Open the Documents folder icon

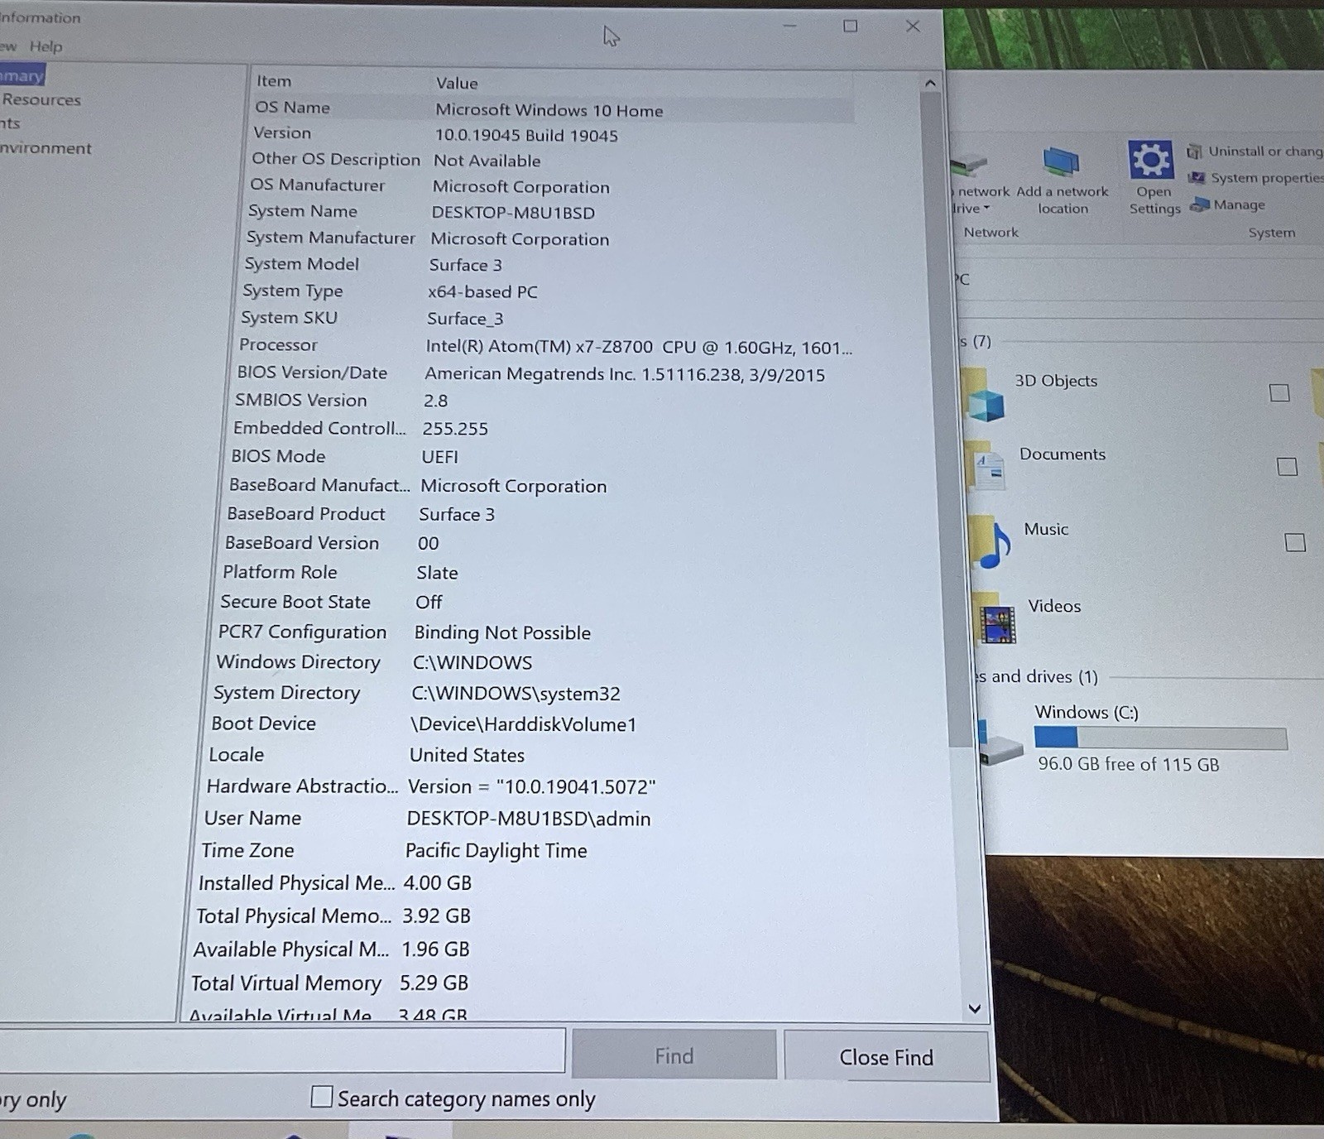(985, 468)
